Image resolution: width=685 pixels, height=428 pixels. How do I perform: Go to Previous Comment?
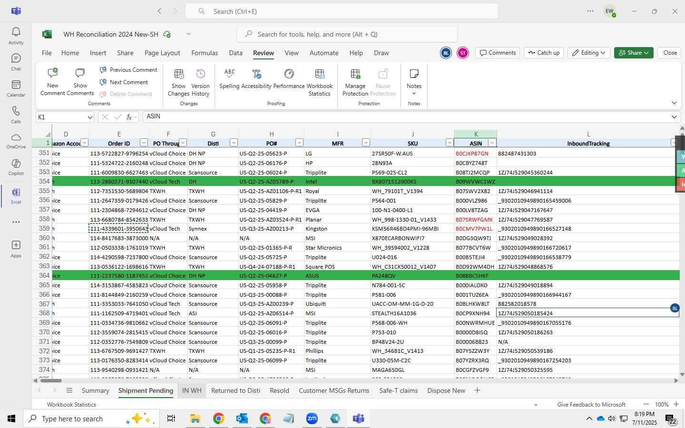128,70
